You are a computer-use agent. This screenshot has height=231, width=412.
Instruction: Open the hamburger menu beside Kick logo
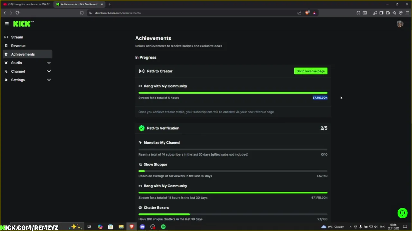(x=7, y=24)
